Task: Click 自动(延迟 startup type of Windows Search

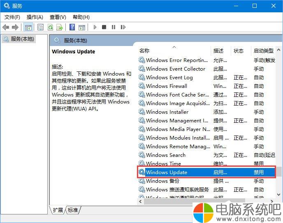Action: [x=264, y=155]
